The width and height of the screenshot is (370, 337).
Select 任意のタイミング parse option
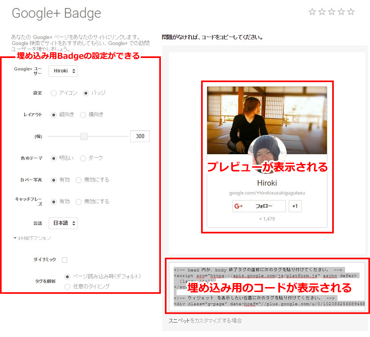tap(67, 287)
